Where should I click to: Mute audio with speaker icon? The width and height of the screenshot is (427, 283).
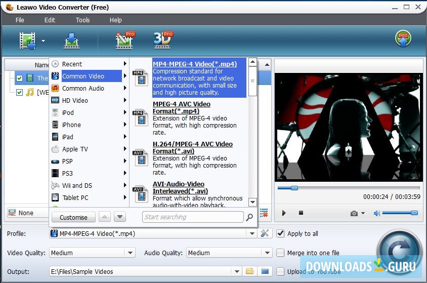click(377, 213)
